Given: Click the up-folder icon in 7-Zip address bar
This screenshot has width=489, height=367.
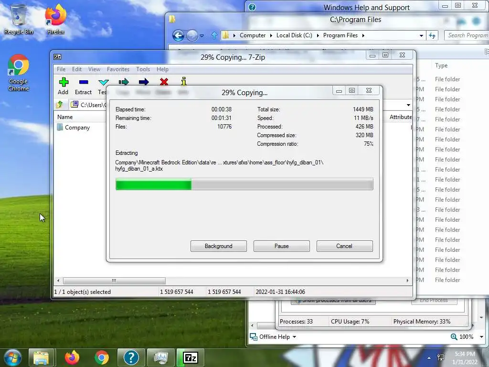Looking at the screenshot, I should click(60, 105).
